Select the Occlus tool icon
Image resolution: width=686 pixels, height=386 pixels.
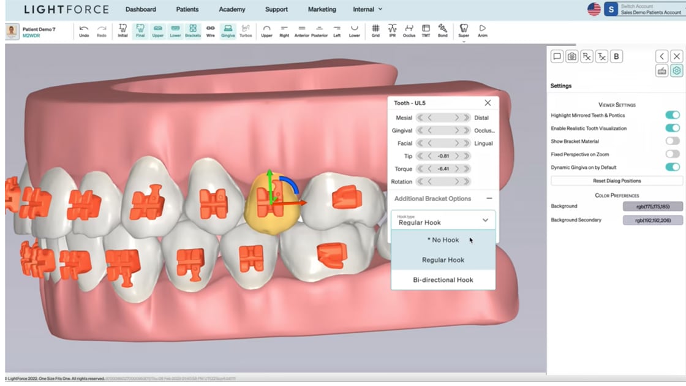[x=409, y=31]
